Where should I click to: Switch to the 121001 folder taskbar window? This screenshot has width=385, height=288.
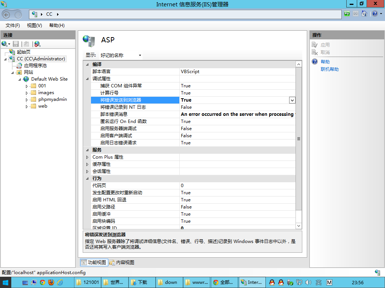point(87,282)
